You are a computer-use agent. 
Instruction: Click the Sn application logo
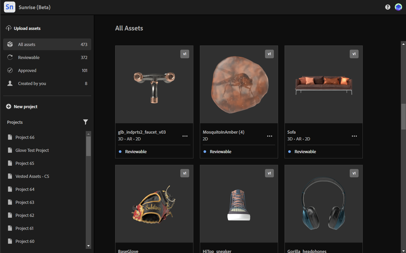(x=9, y=7)
